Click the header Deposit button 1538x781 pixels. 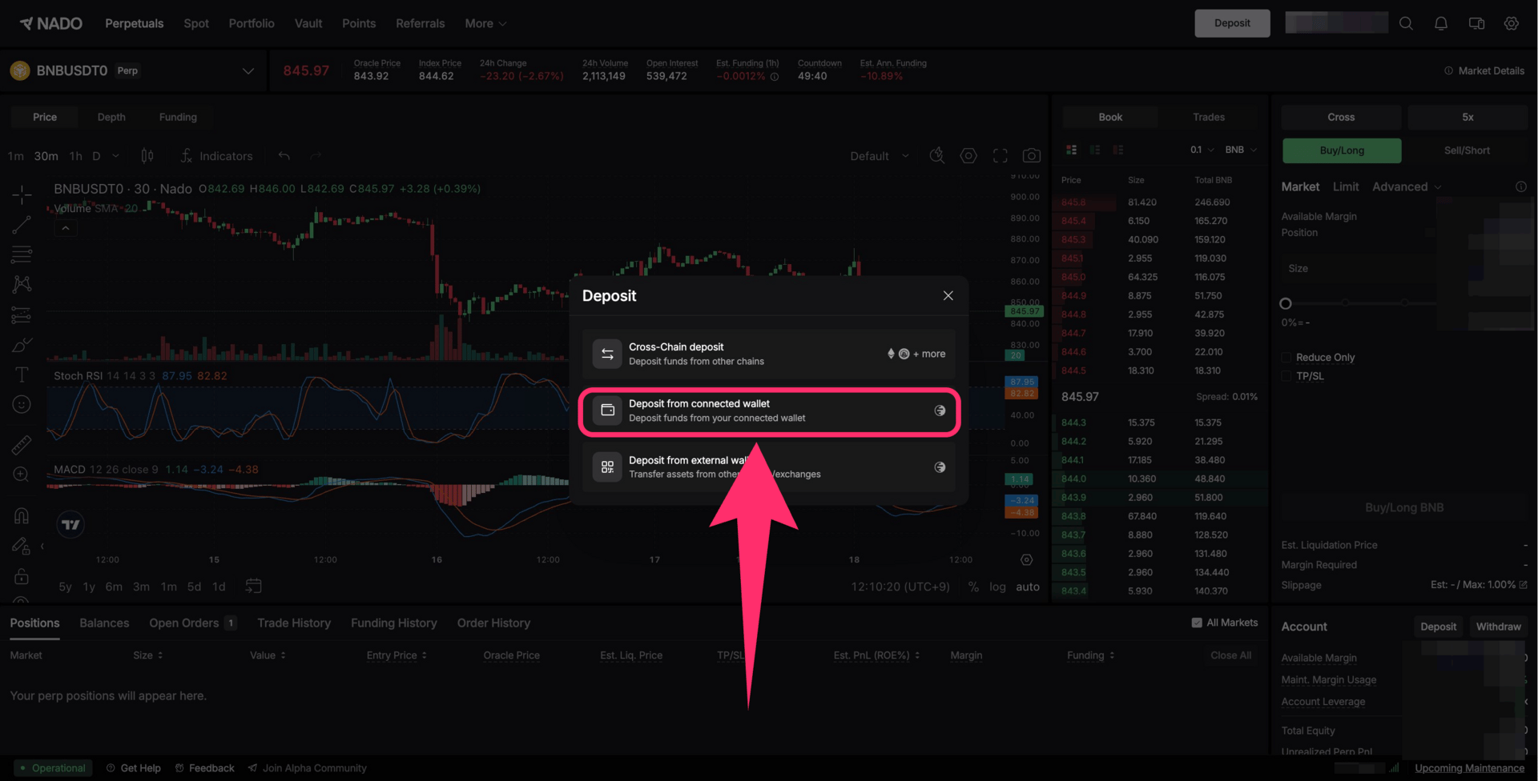point(1232,23)
